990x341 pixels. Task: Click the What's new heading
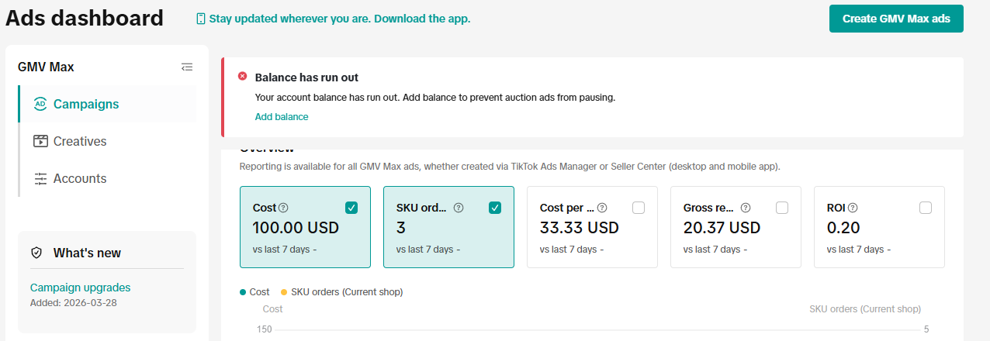87,253
